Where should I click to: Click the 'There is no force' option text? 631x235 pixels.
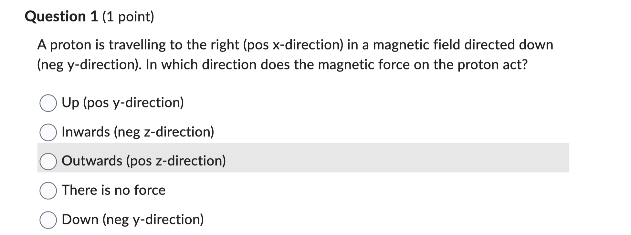(x=114, y=190)
